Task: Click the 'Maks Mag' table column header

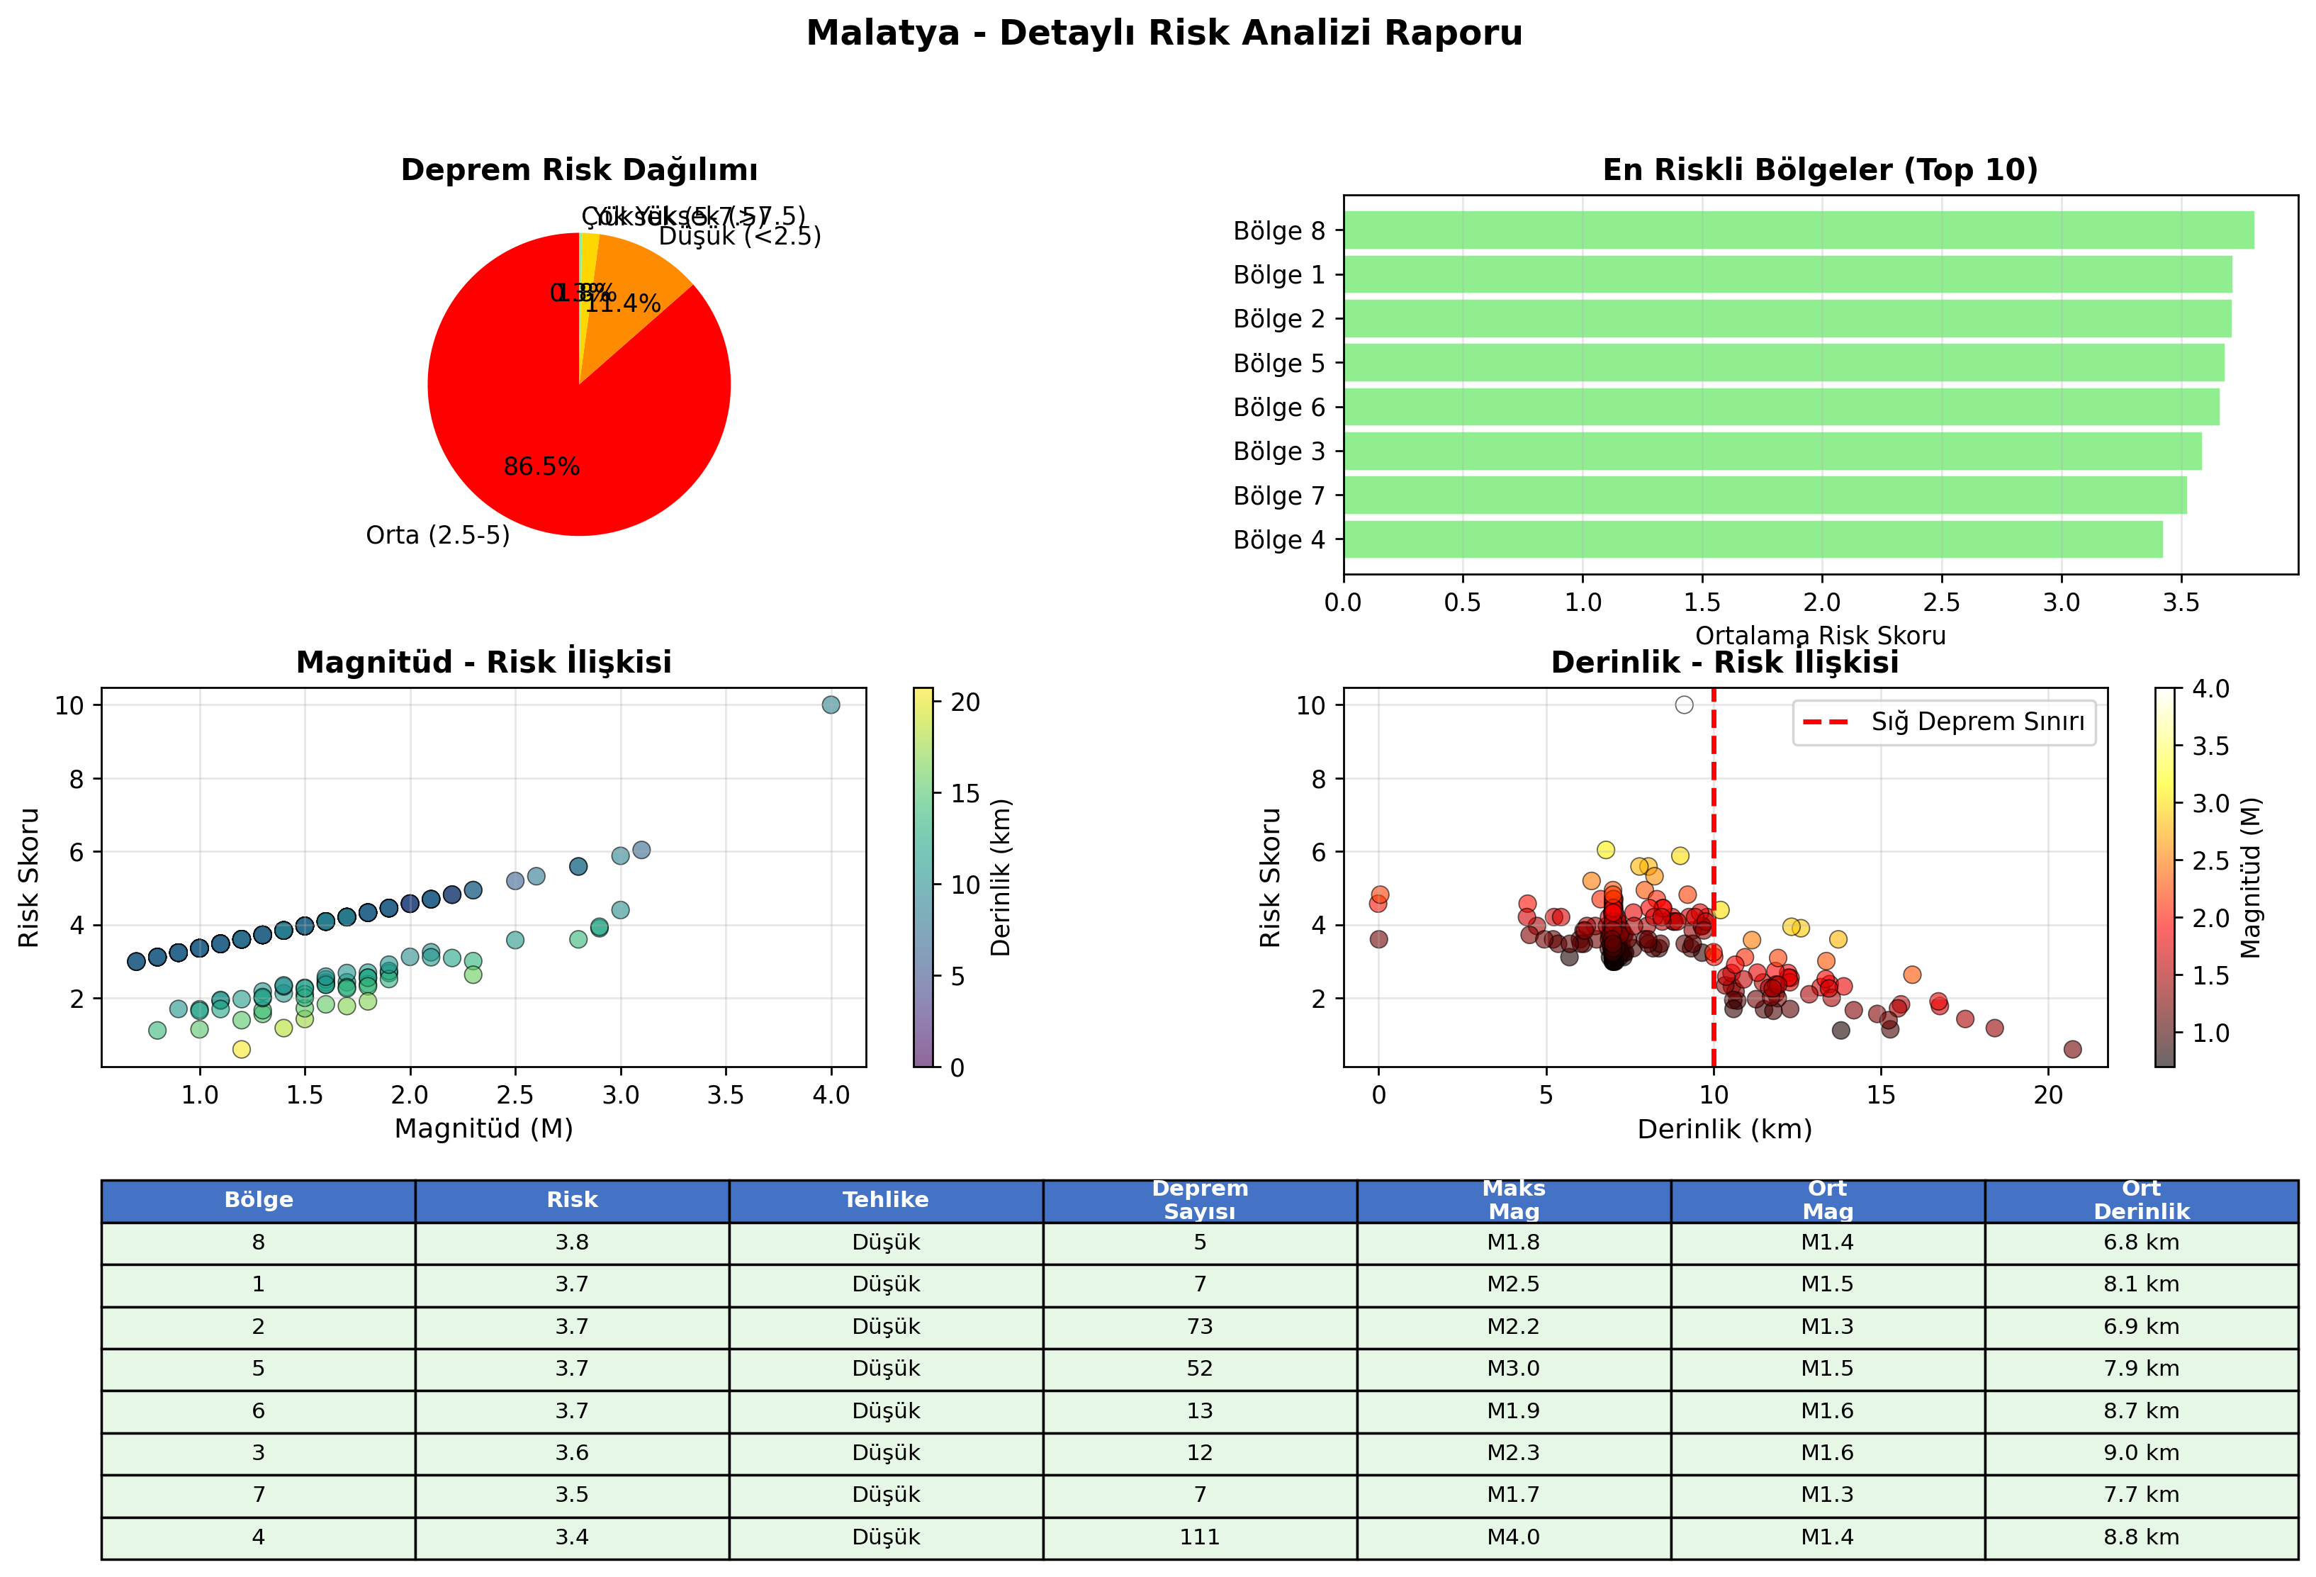Action: pos(1514,1200)
